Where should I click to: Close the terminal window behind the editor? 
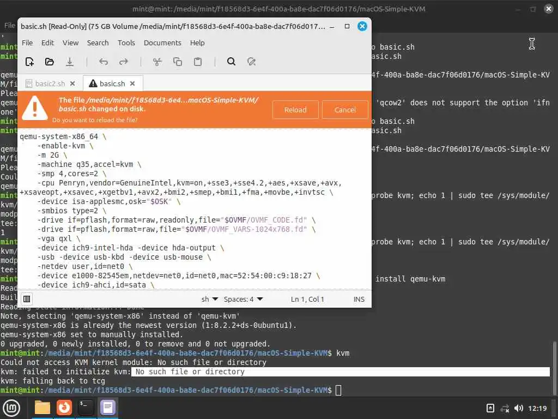click(549, 9)
